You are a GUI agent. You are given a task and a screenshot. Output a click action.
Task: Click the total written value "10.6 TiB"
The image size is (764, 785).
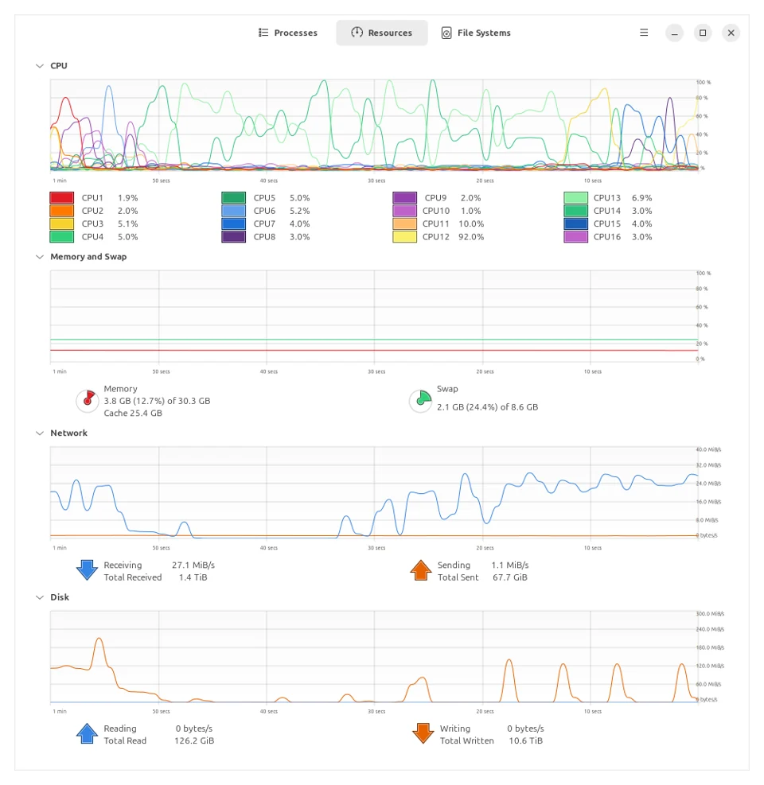point(525,741)
